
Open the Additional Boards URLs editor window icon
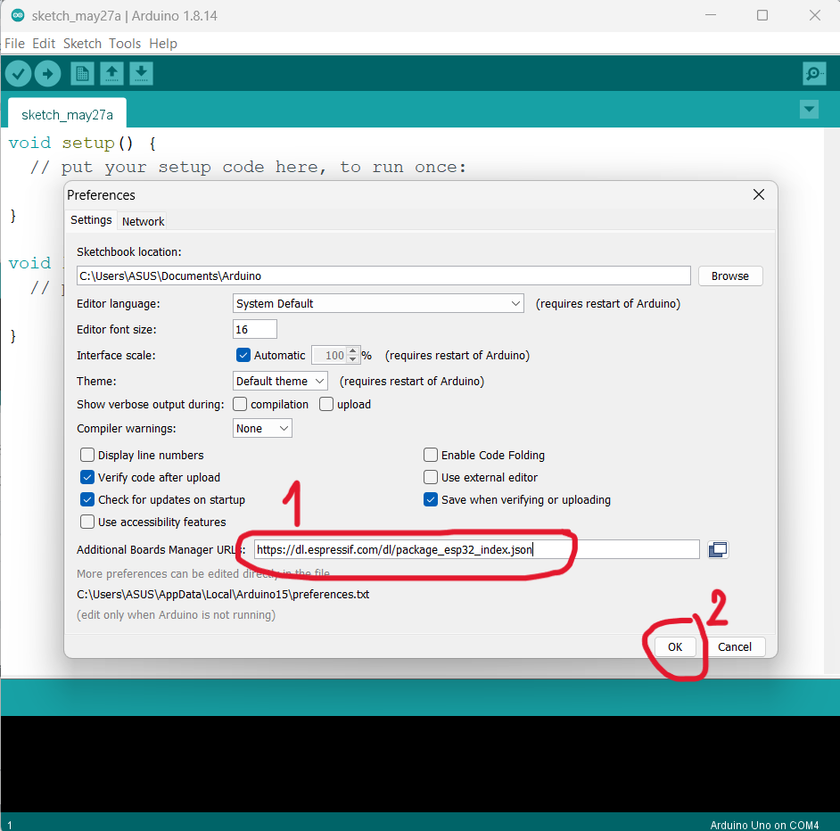coord(718,550)
